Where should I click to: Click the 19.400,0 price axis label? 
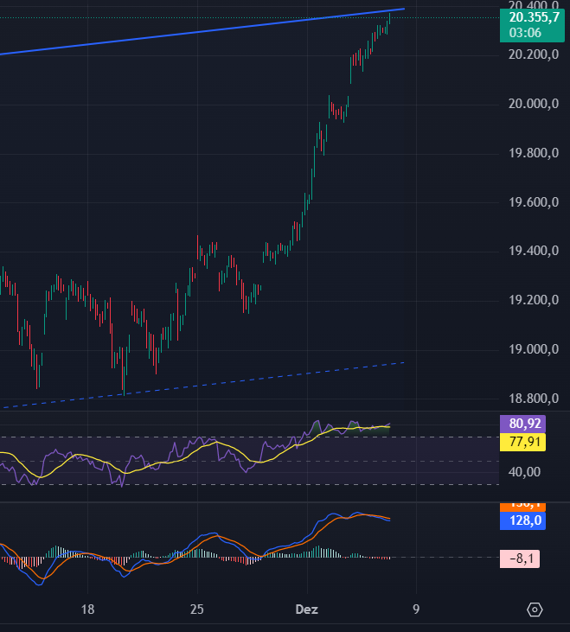pyautogui.click(x=534, y=251)
